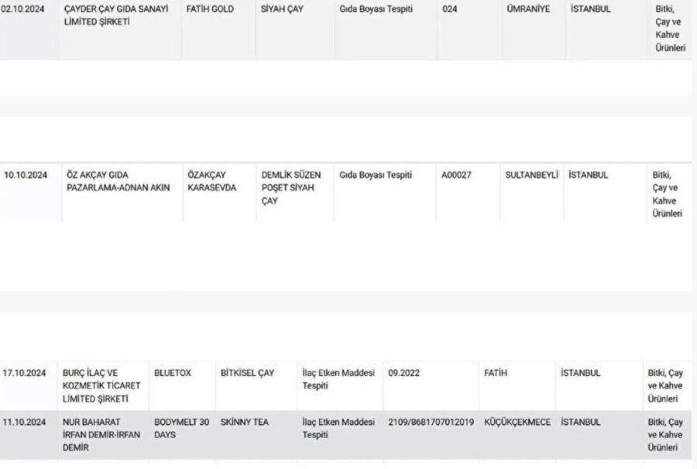
Task: Click the product category in the SKINNY TEA row
Action: point(665,435)
